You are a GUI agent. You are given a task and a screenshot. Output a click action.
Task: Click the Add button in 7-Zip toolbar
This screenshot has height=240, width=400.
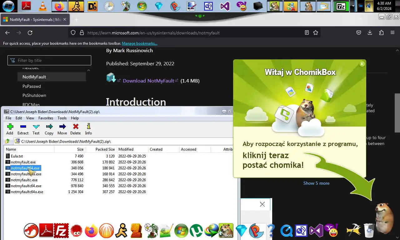[10, 129]
